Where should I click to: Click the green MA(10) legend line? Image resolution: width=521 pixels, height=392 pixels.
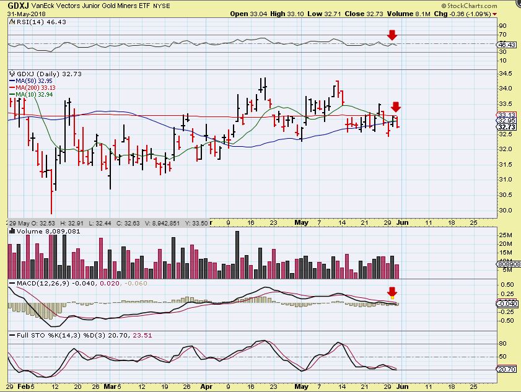tap(12, 95)
